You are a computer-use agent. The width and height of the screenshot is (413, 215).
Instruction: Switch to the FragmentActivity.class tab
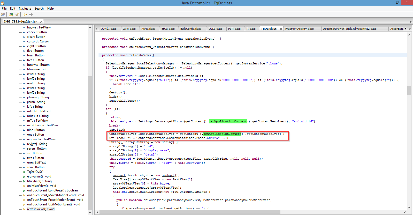click(x=299, y=29)
